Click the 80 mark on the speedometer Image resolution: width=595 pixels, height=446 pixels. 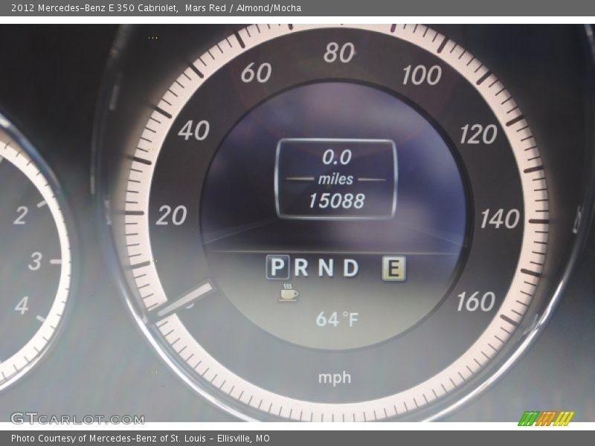339,52
